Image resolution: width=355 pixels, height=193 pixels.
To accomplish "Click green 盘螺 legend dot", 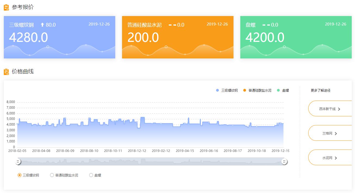I will tap(278, 91).
